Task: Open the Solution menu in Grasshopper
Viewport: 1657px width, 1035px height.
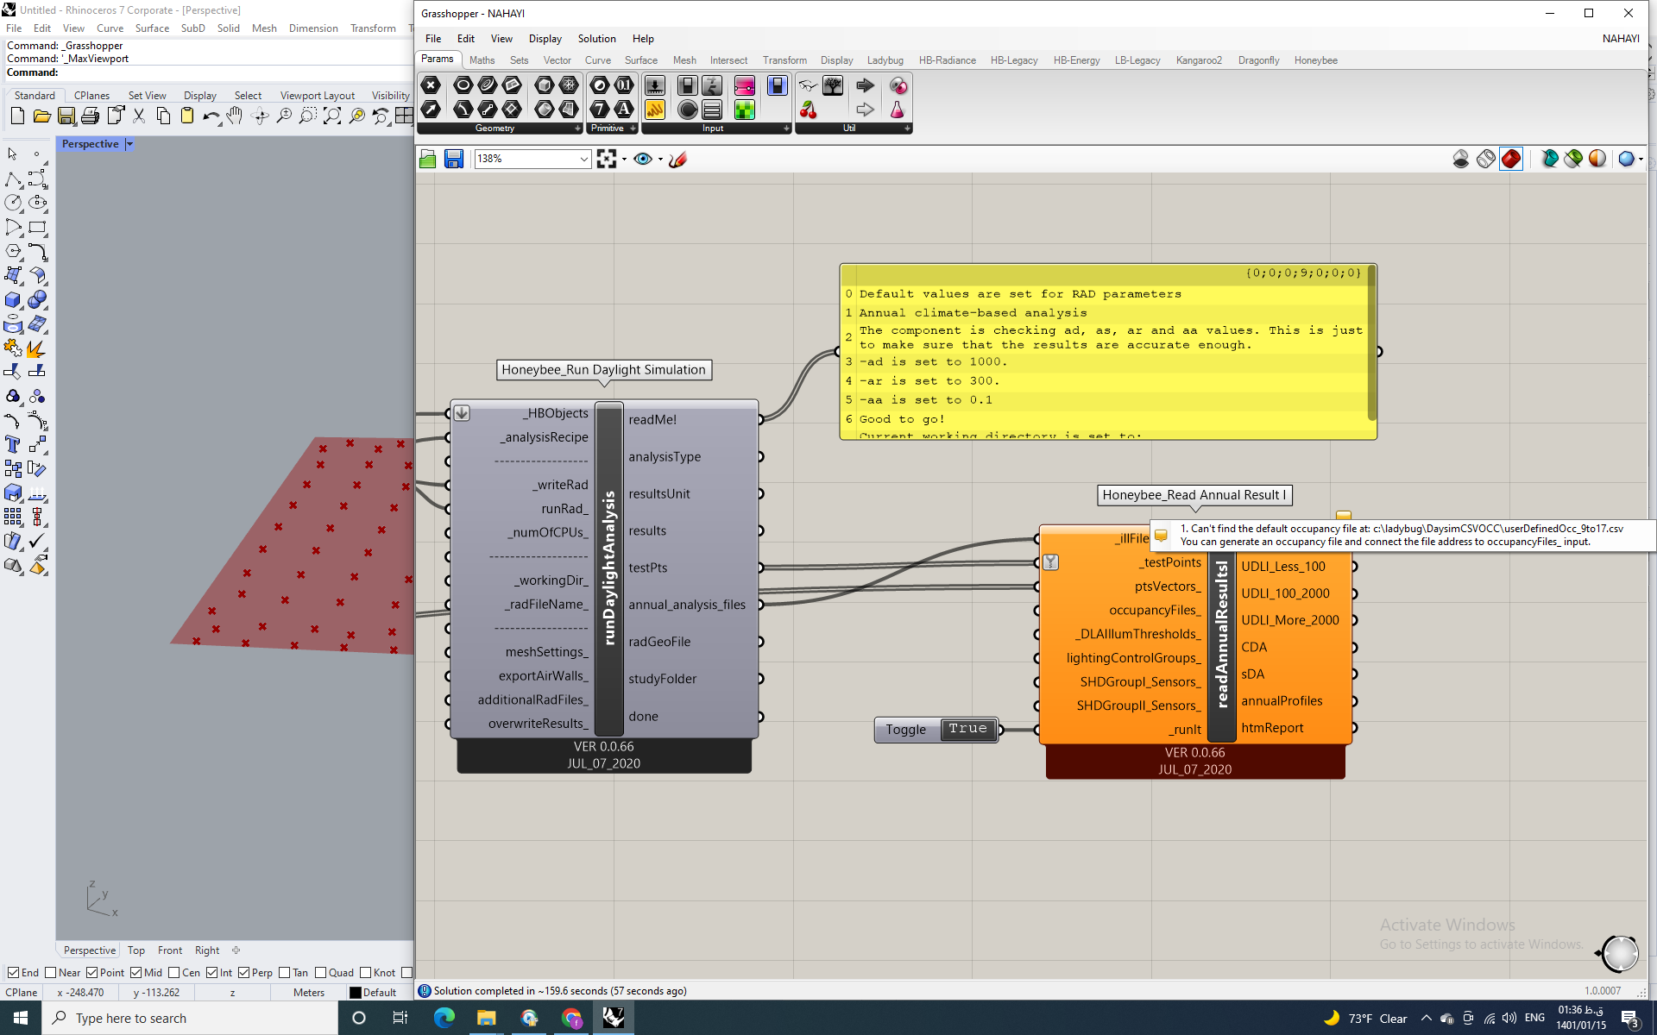Action: point(596,39)
